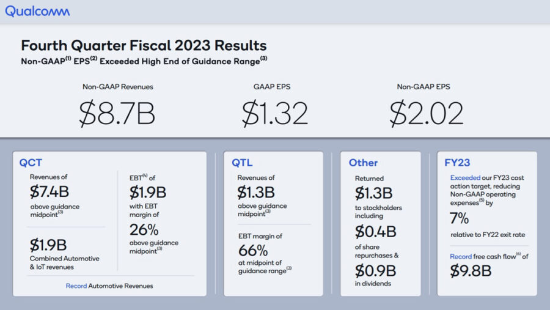550x310 pixels.
Task: Click the GAAP EPS $1.32 value
Action: [x=274, y=113]
